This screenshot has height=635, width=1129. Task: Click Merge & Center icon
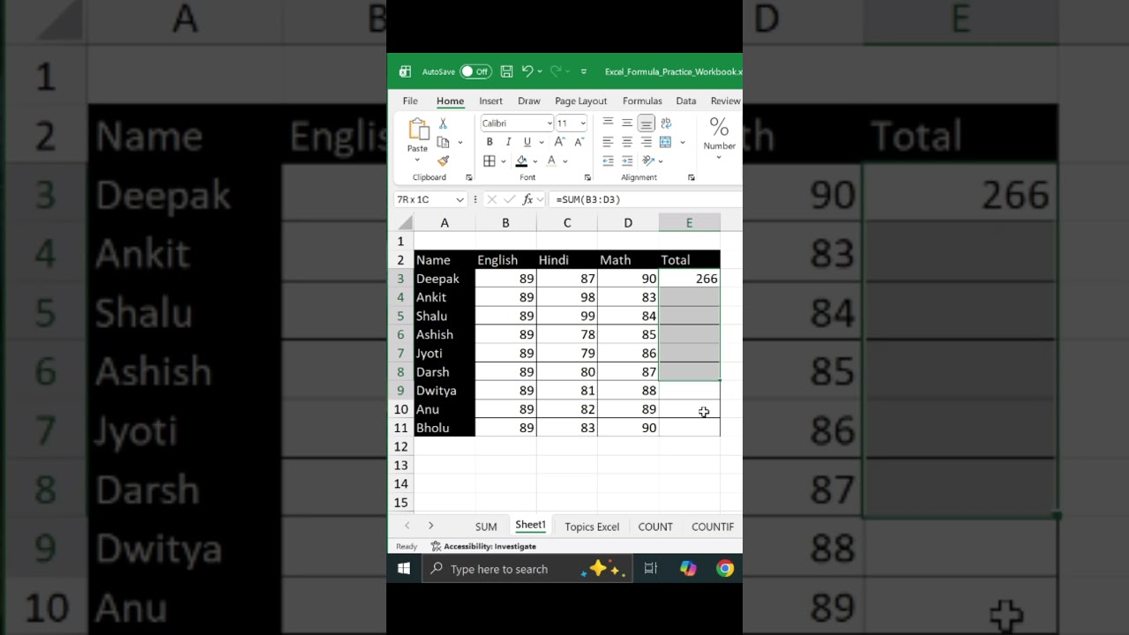tap(666, 142)
